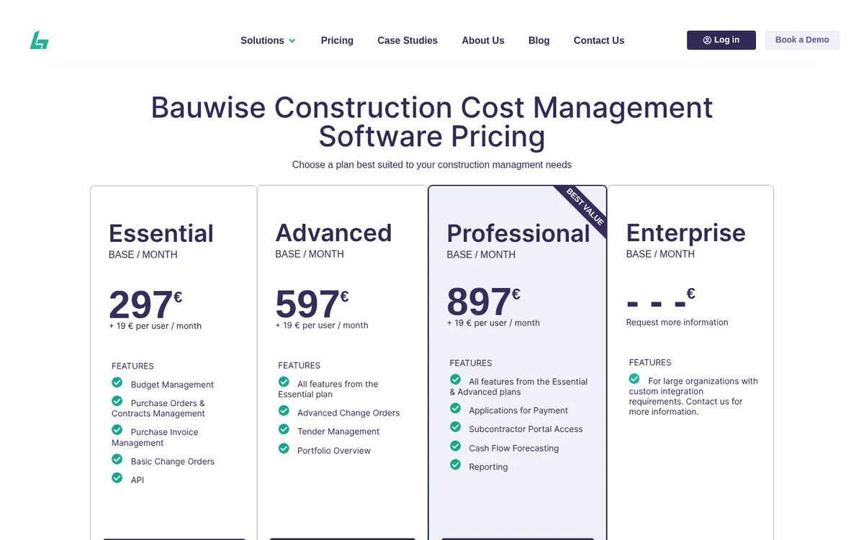This screenshot has height=540, width=864.
Task: Open the Solutions menu
Action: click(x=268, y=41)
